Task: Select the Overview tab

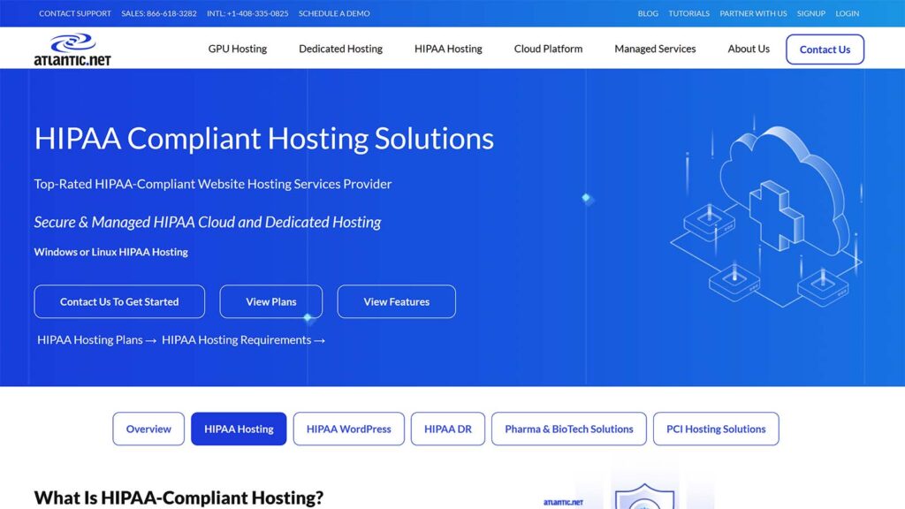Action: (148, 429)
